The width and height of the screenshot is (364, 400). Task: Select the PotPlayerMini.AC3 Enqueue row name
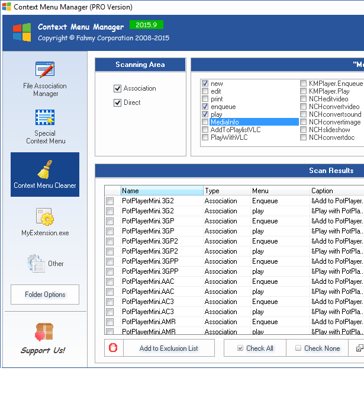(x=148, y=302)
